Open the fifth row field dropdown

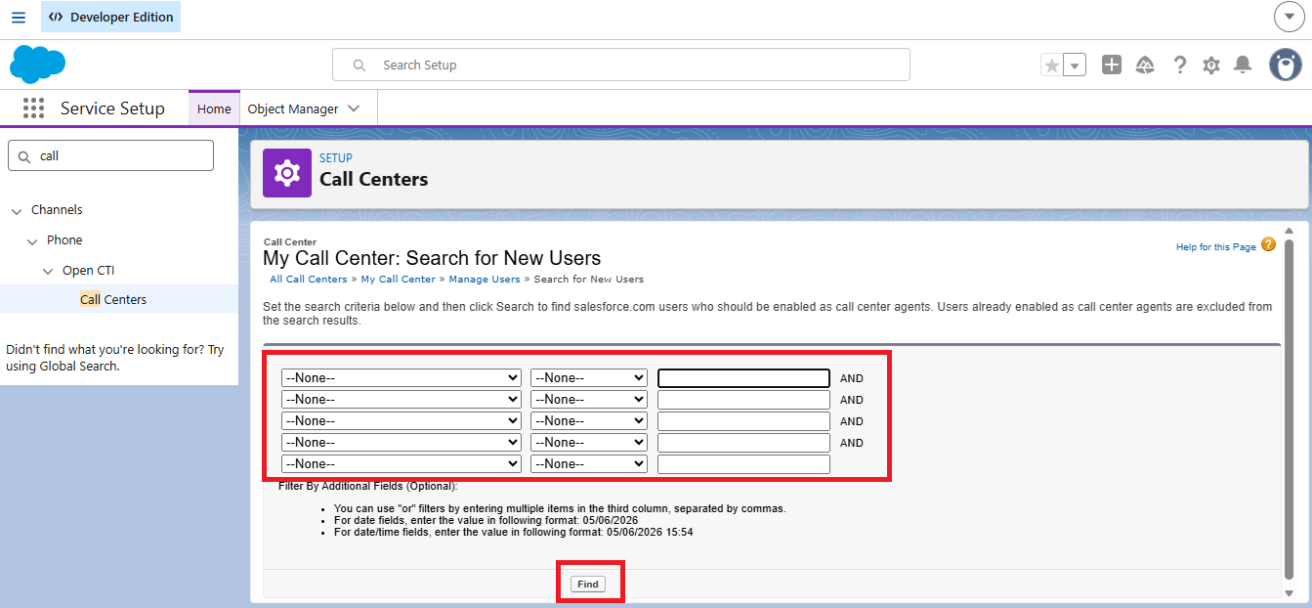pos(401,464)
